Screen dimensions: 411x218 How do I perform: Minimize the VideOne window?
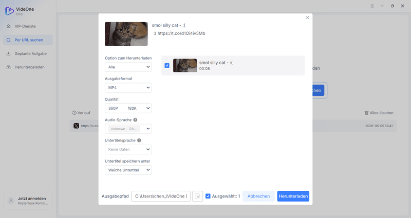pos(382,6)
